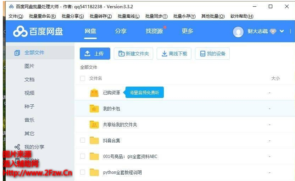Sort by the 大小 column header
This screenshot has height=181, width=295.
click(275, 78)
